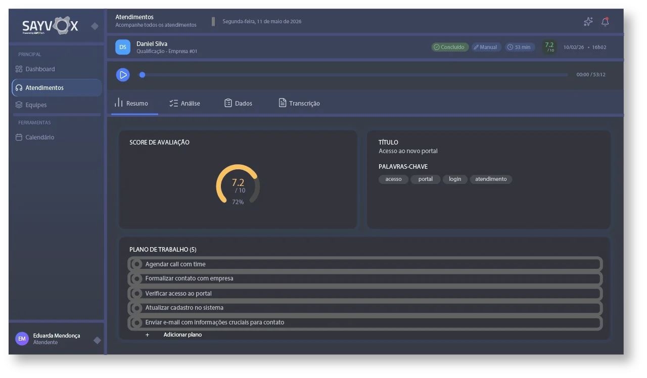Click the '10/02/26 • 16h02' timestamp
647x378 pixels.
coord(585,47)
